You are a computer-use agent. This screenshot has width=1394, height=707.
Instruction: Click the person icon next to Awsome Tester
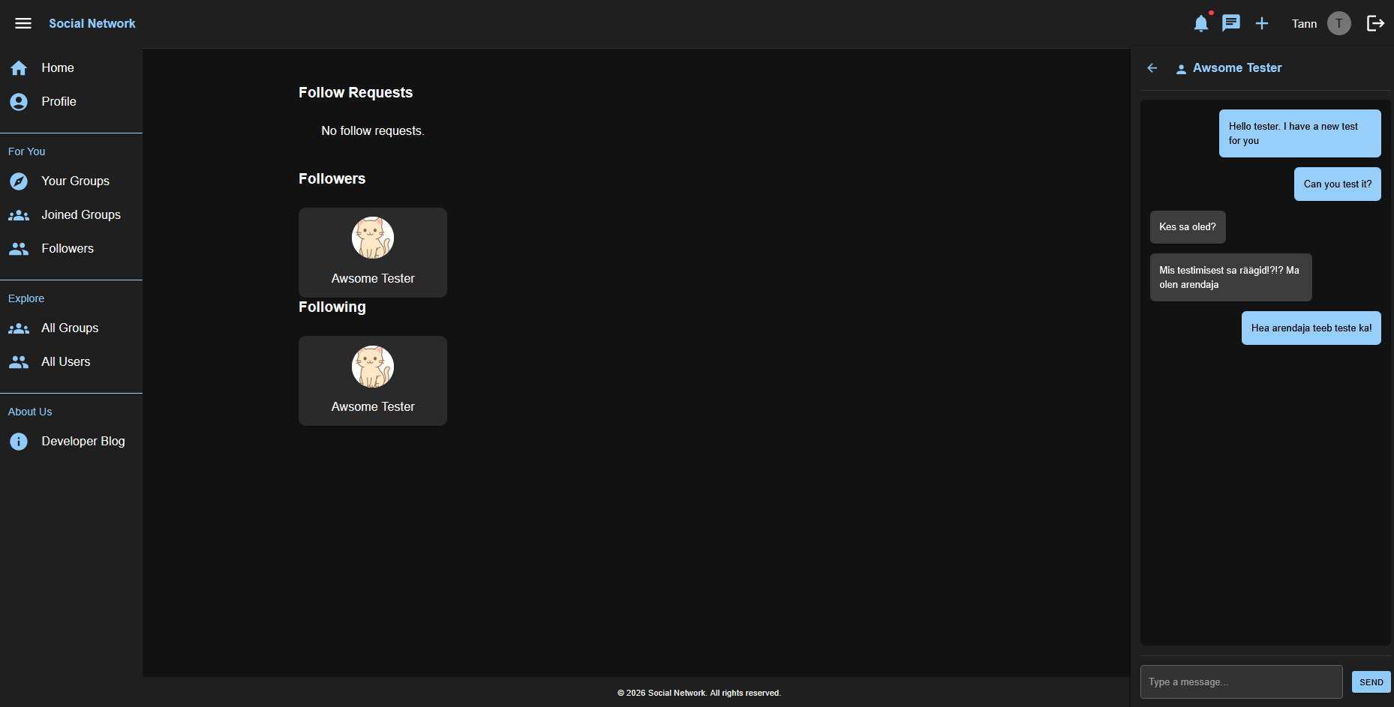[x=1181, y=67]
